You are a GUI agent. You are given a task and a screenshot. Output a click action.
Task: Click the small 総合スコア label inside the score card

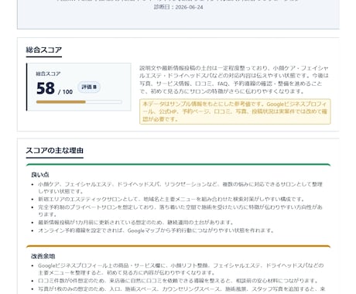[x=48, y=73]
